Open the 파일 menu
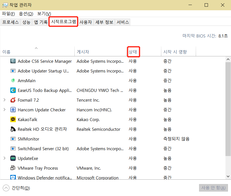This screenshot has width=231, height=196. pos(8,14)
